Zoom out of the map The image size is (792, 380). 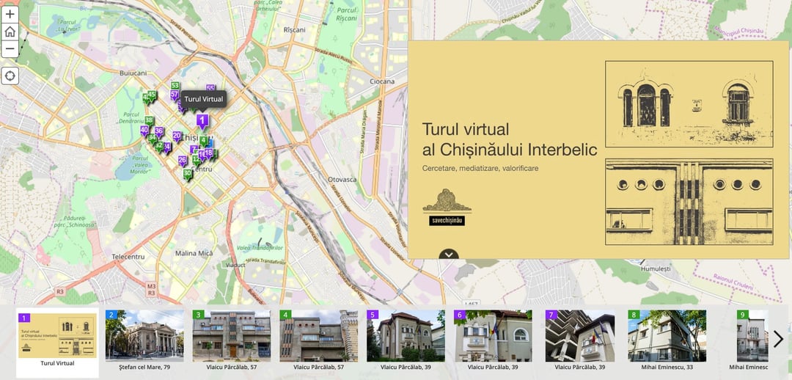point(10,49)
